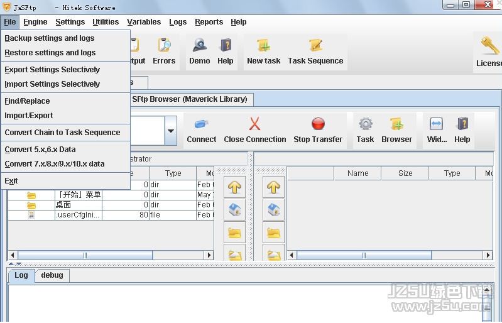502x323 pixels.
Task: Select the 「开始」菜单 folder icon
Action: [x=31, y=195]
